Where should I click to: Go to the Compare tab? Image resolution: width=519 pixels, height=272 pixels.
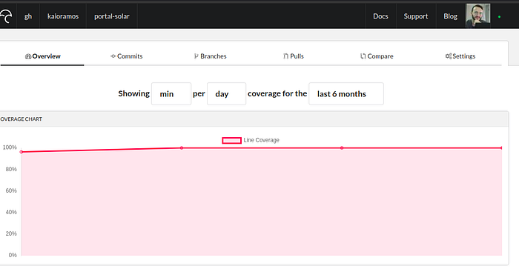click(x=377, y=56)
